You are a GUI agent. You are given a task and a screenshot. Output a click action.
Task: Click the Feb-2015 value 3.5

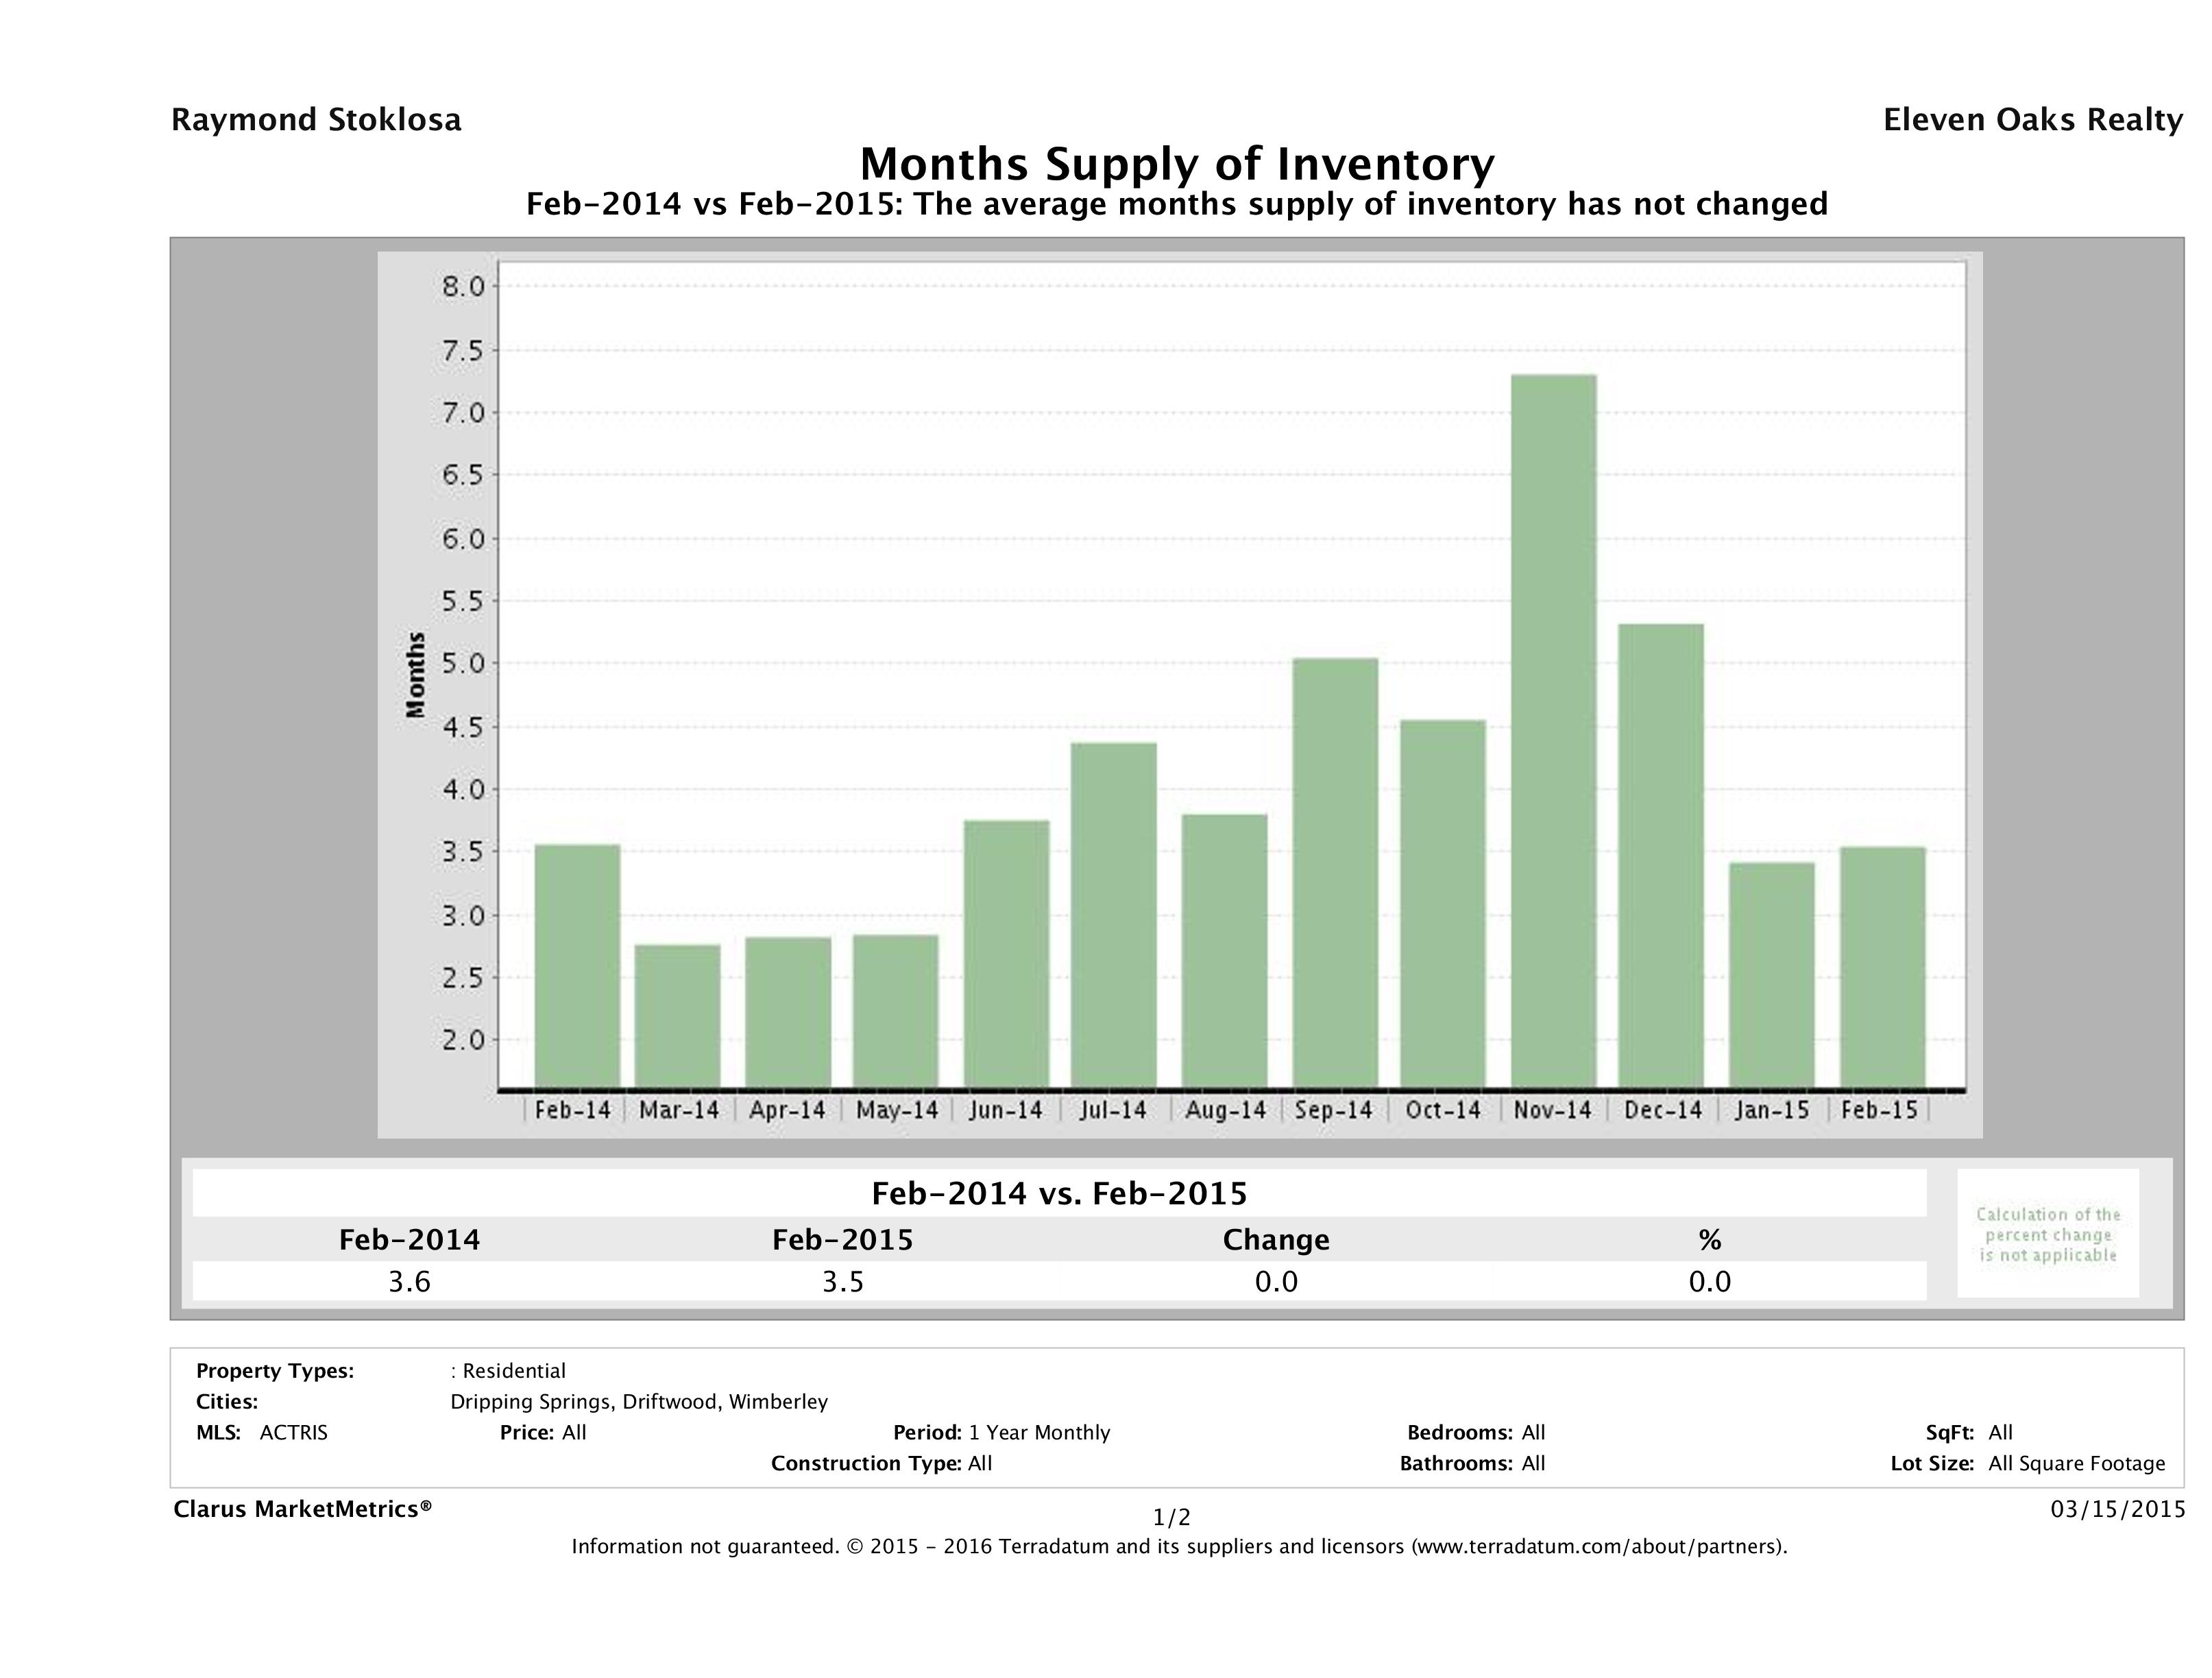[x=842, y=1282]
